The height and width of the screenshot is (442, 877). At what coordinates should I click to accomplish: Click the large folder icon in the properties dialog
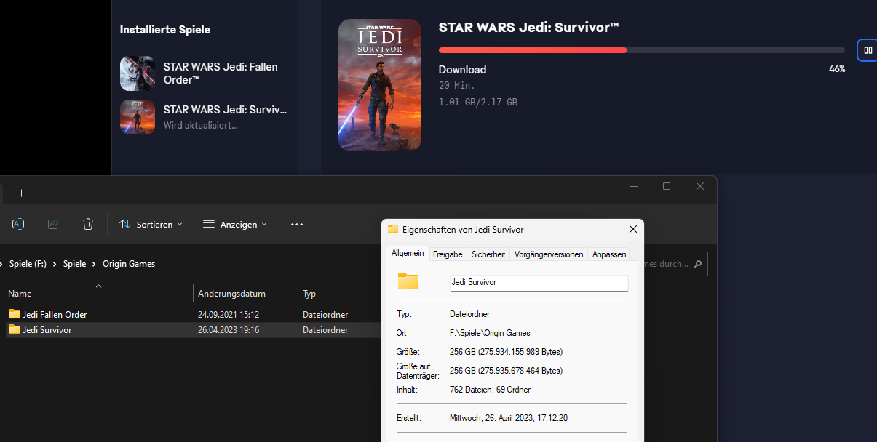tap(408, 281)
